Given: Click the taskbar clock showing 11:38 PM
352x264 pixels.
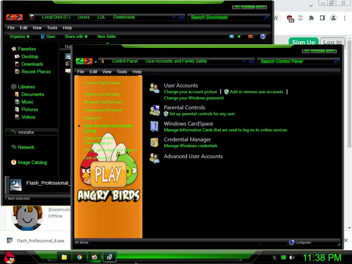Looking at the screenshot, I should click(322, 257).
